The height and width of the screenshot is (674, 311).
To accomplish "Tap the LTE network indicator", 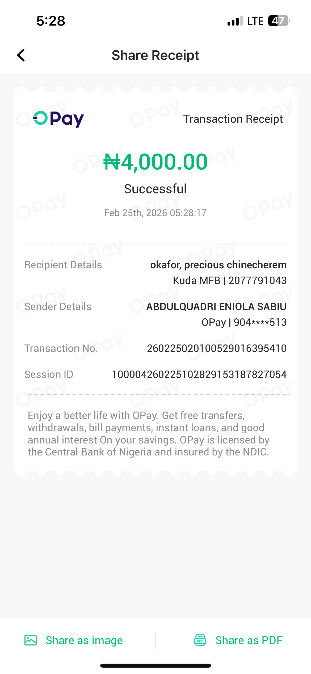I will pos(255,21).
